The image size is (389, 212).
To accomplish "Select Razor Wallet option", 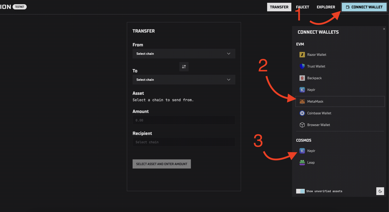I will click(x=340, y=55).
